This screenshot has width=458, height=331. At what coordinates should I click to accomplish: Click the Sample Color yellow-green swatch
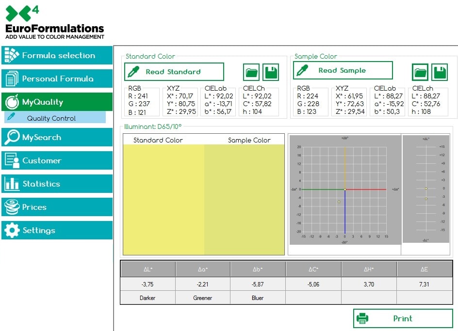pyautogui.click(x=244, y=200)
